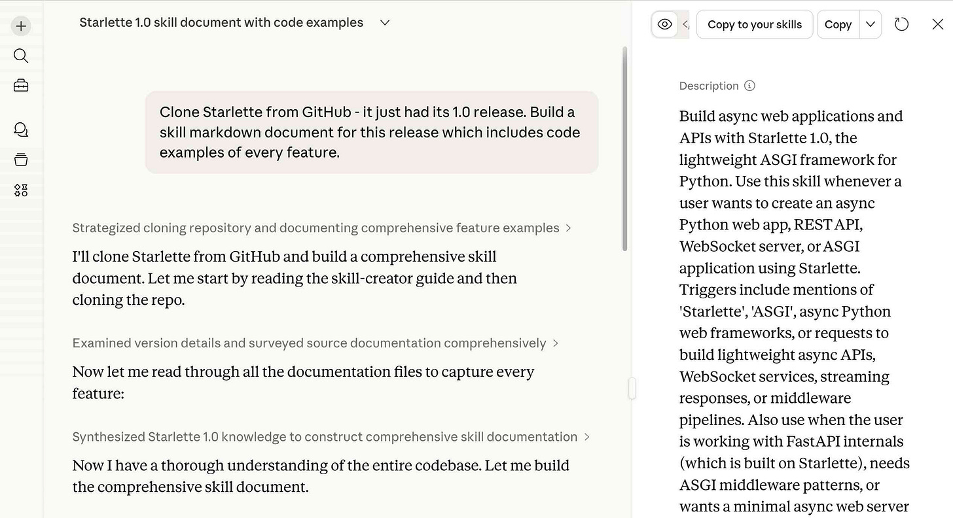Click the refresh icon in the skill panel
953x518 pixels.
coord(901,24)
